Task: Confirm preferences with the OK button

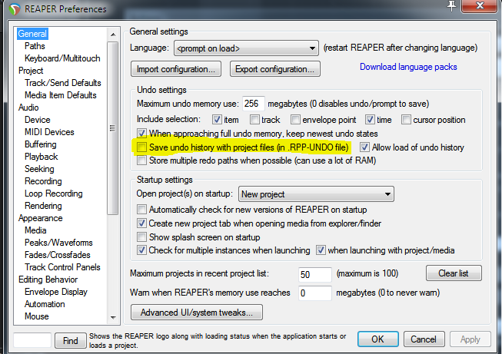Action: (x=377, y=339)
